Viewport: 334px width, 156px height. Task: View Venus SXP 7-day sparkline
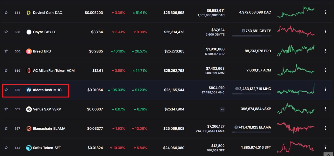(296, 108)
